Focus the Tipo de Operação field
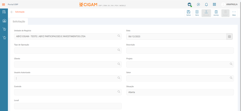This screenshot has width=241, height=111. click(x=68, y=50)
